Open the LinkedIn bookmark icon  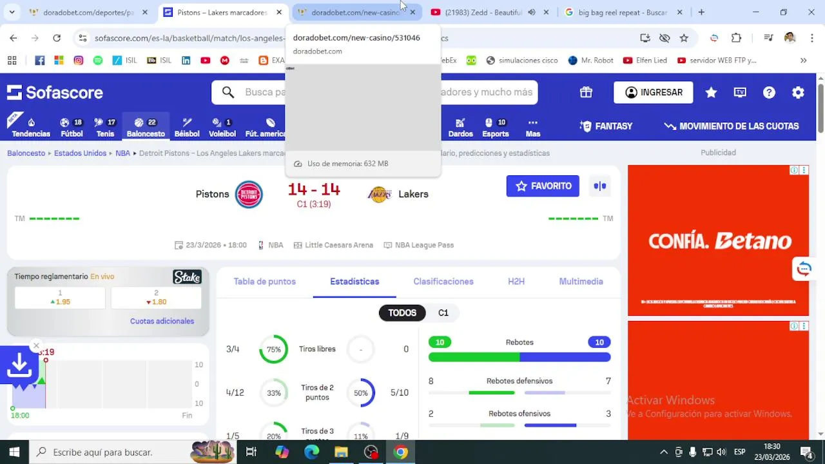[x=186, y=60]
